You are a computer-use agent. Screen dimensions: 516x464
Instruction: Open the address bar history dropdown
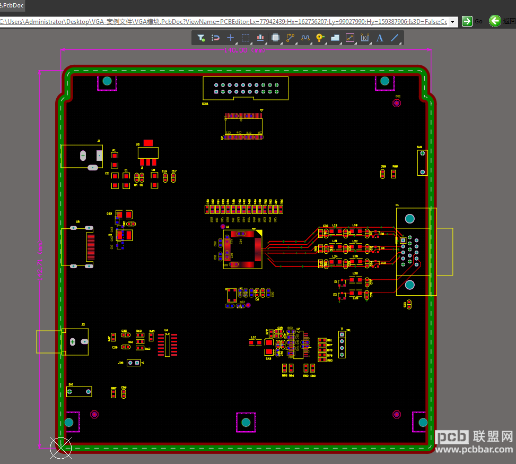(453, 22)
